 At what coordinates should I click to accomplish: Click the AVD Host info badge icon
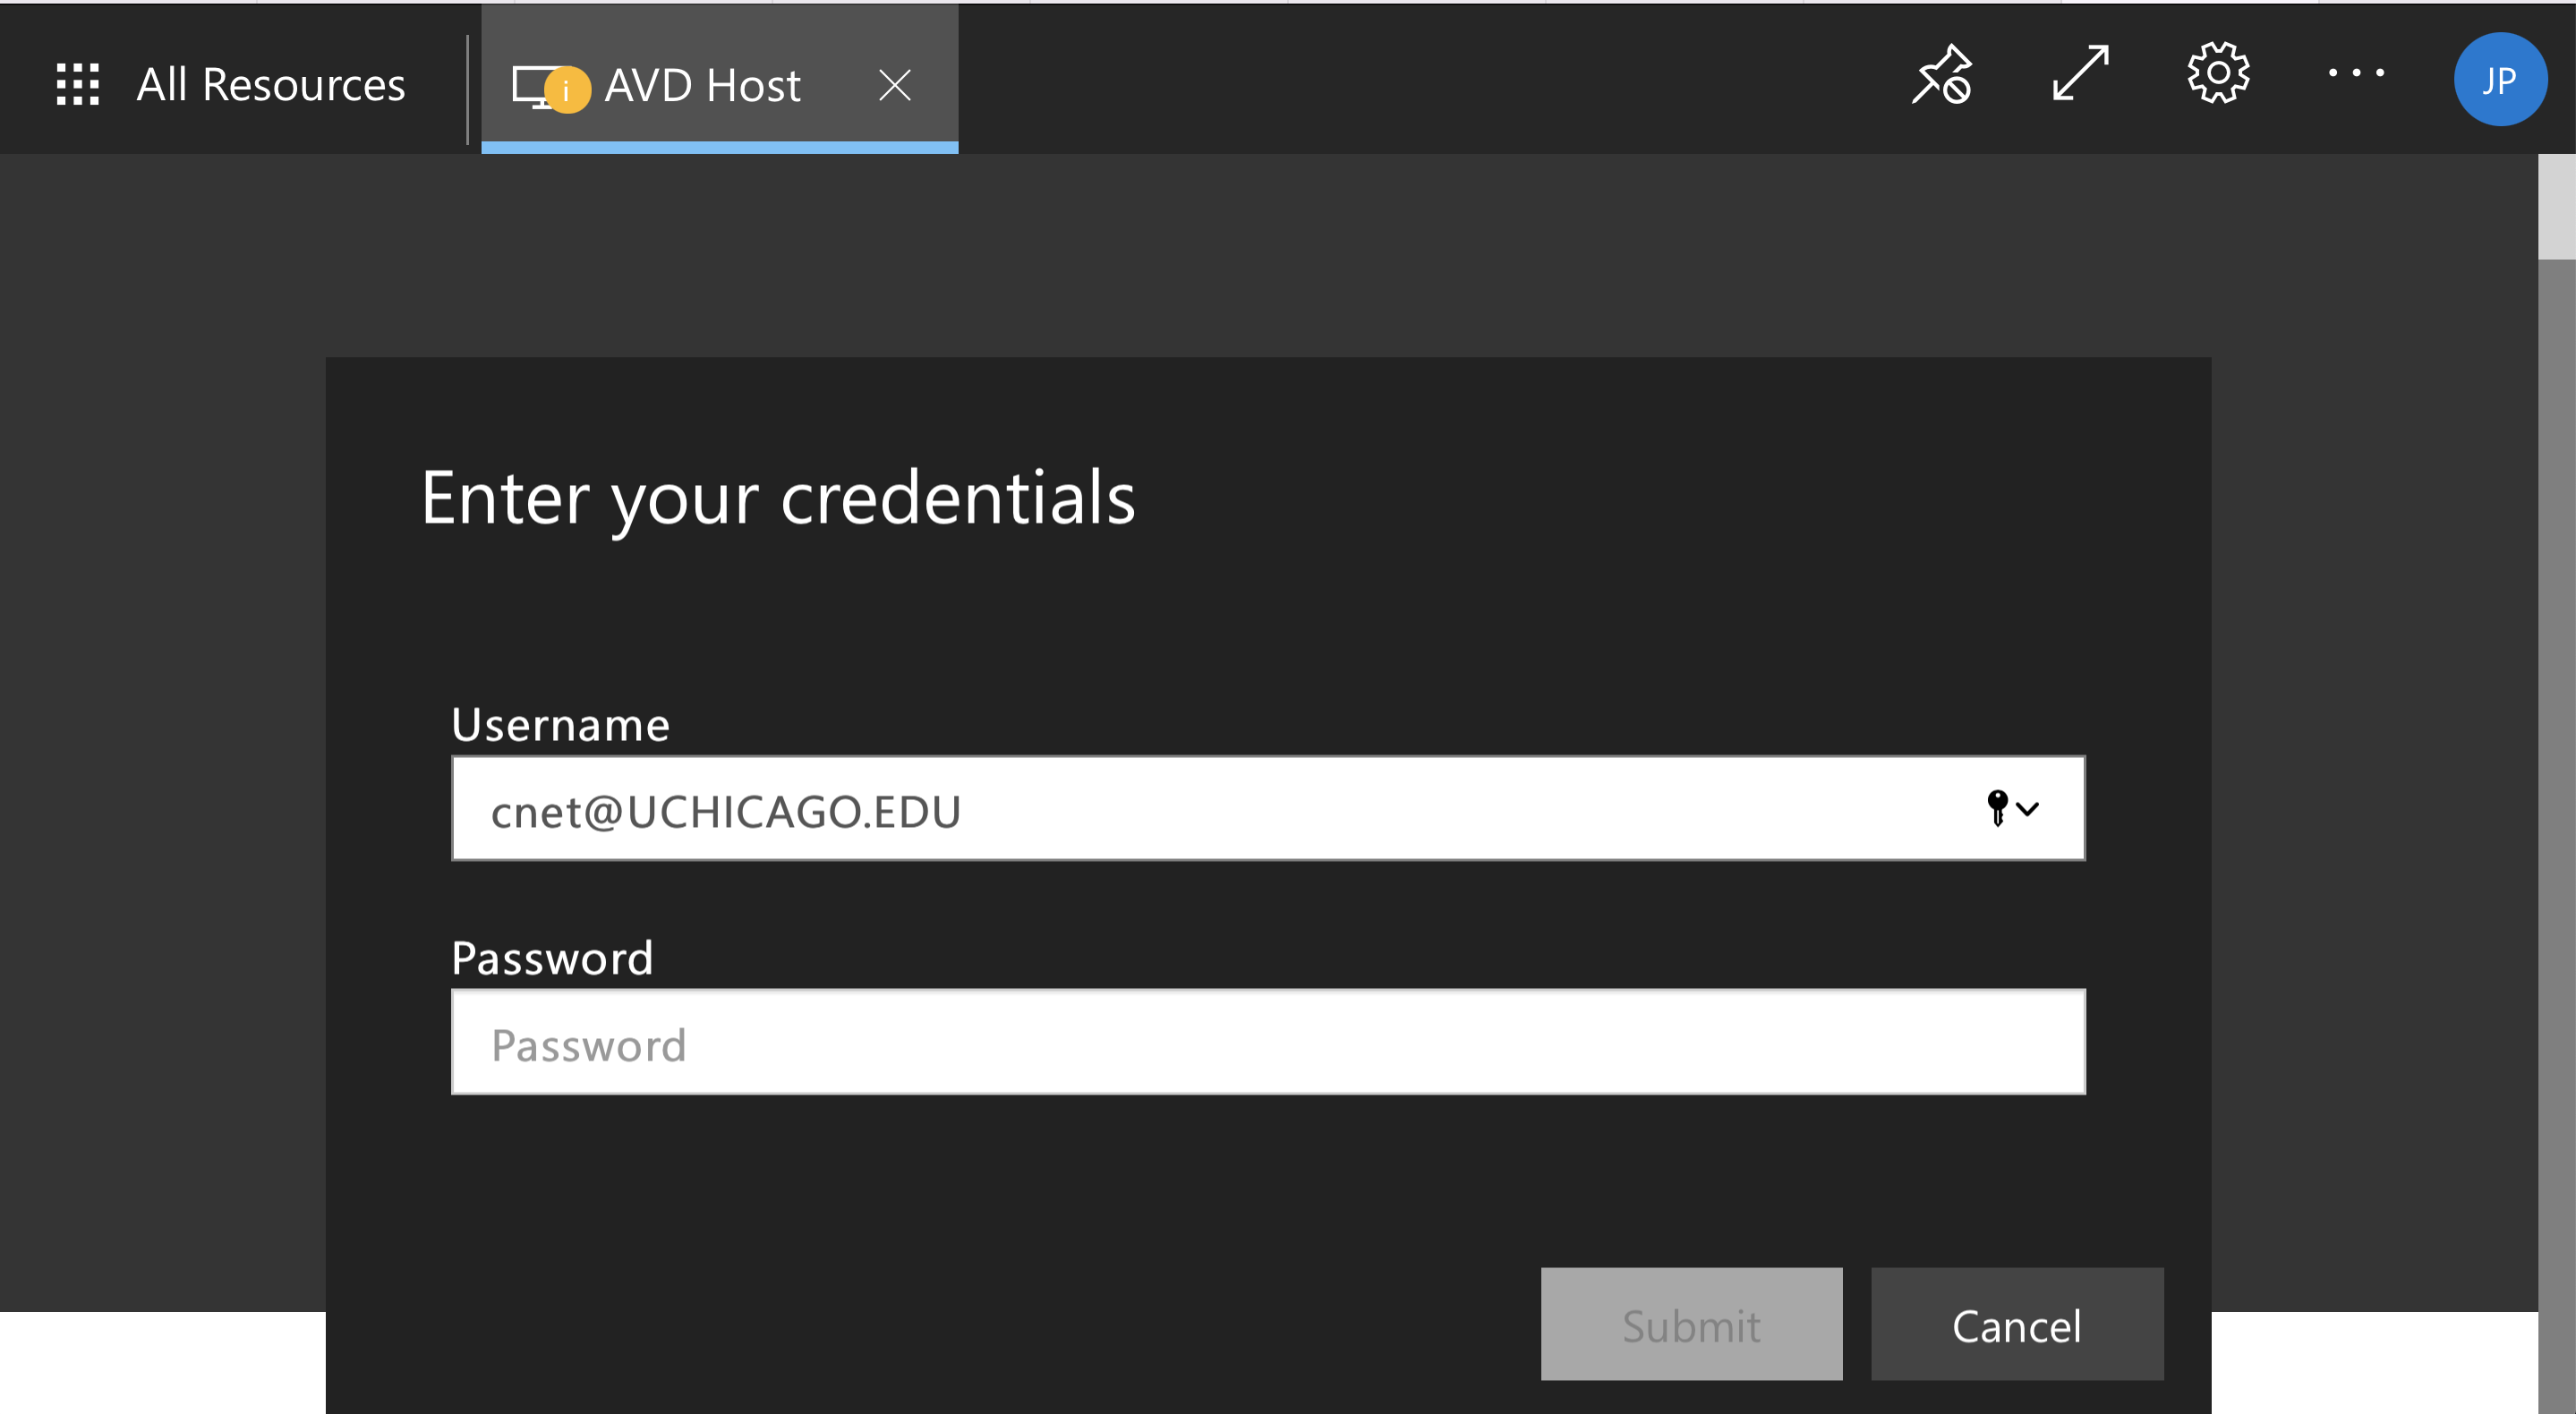[x=567, y=91]
